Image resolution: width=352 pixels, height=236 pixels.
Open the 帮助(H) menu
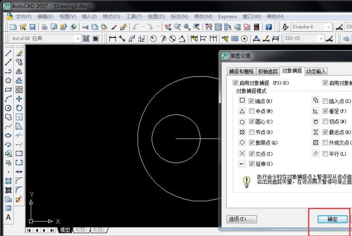point(275,17)
